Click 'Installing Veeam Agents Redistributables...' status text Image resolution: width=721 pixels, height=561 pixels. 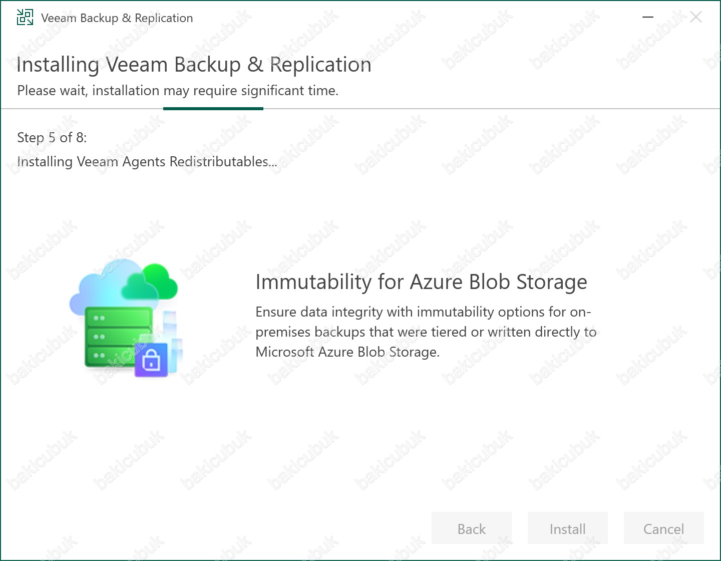point(147,162)
